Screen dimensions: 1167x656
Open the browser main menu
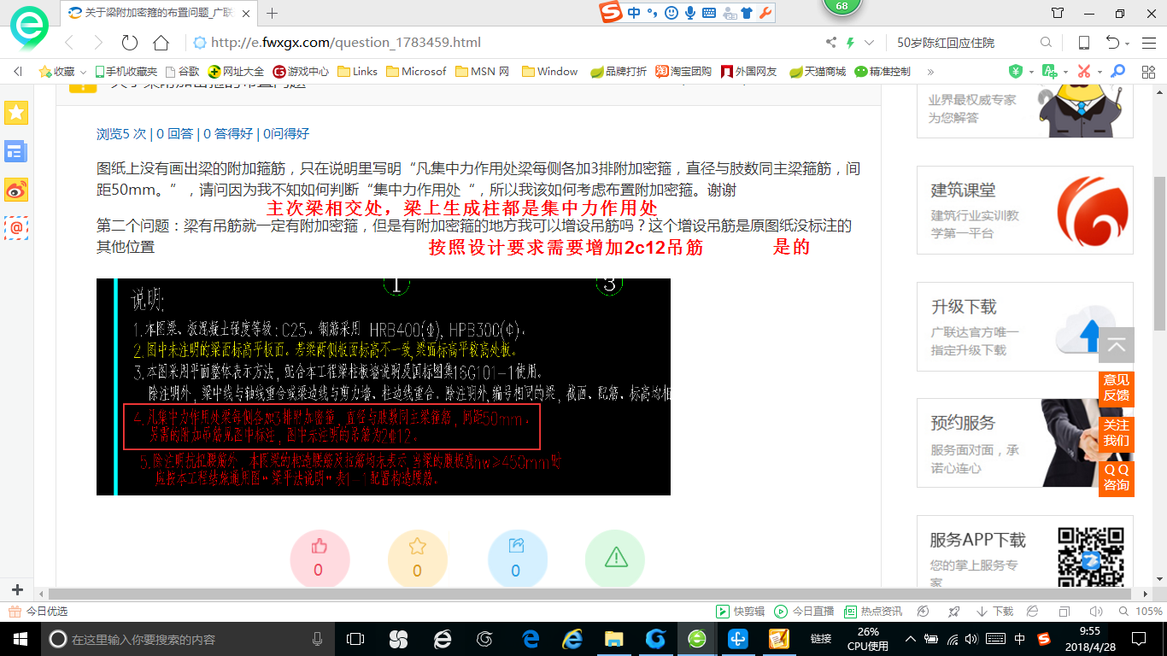(1148, 43)
